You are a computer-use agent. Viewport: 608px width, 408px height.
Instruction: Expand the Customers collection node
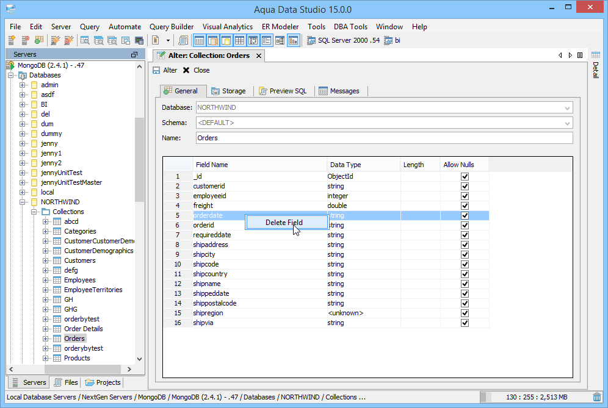tap(46, 260)
